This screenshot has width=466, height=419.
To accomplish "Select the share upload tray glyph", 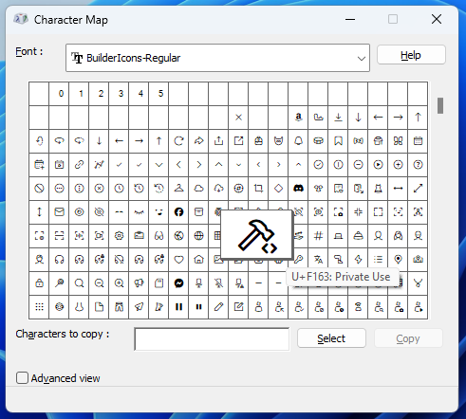I will (x=218, y=141).
